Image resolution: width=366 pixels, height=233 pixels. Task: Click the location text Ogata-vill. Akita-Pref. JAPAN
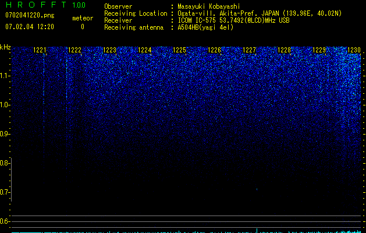228,13
